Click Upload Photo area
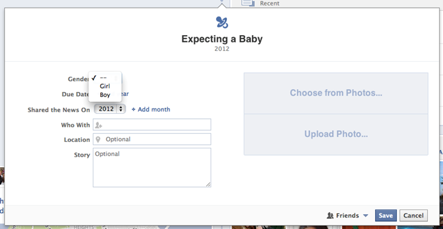 coord(336,134)
